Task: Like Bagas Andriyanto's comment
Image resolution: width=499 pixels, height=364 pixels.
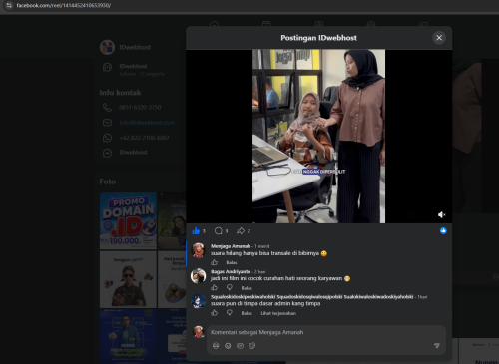Action: 214,287
